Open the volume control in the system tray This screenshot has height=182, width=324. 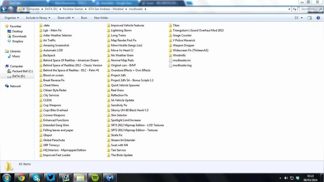pos(286,178)
